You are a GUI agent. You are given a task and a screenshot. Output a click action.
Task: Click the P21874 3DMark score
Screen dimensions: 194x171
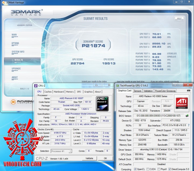coord(93,46)
